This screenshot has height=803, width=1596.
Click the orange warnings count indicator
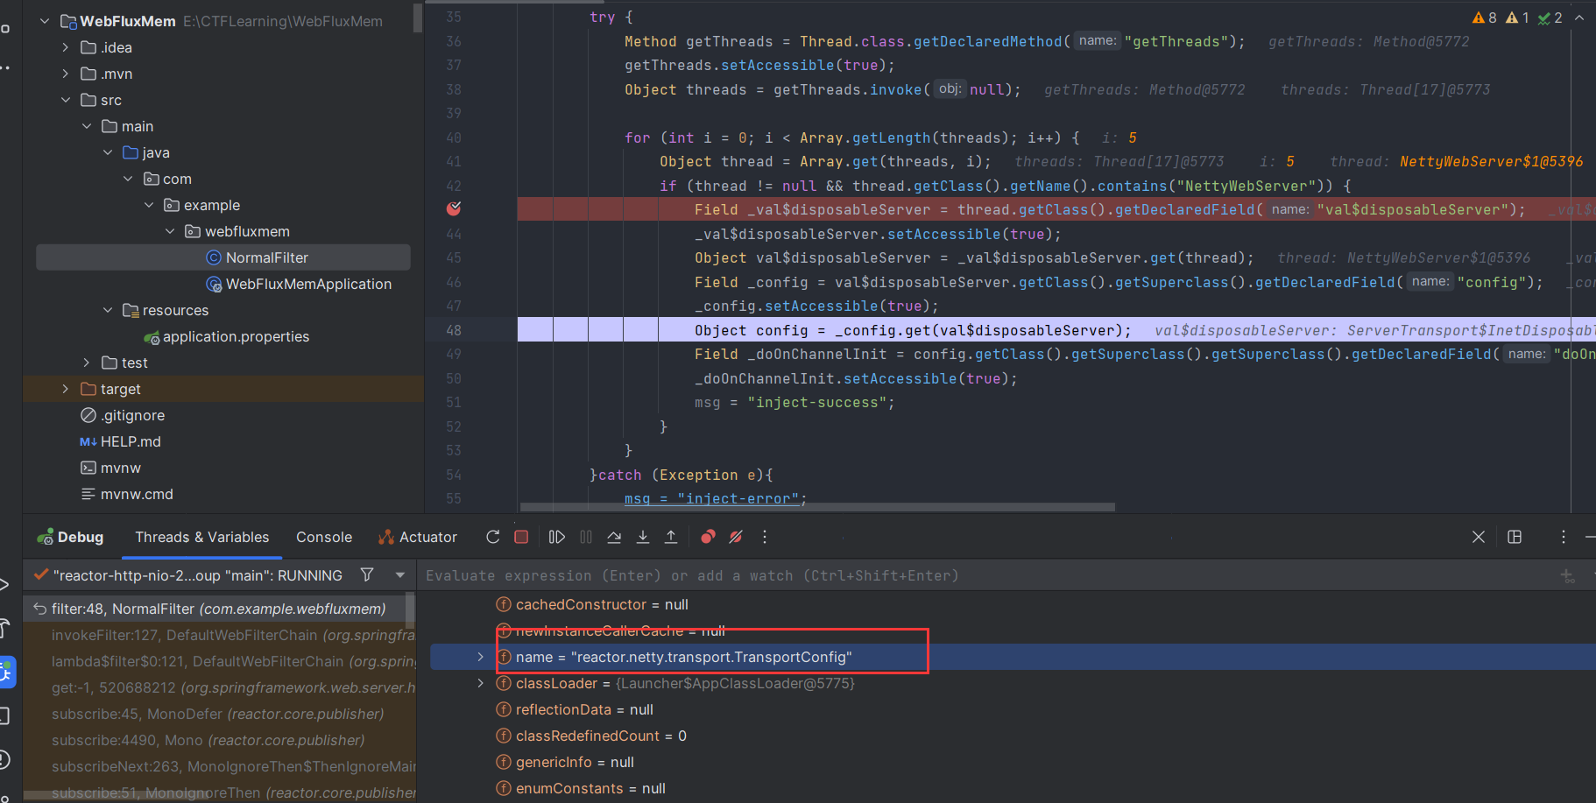point(1485,18)
